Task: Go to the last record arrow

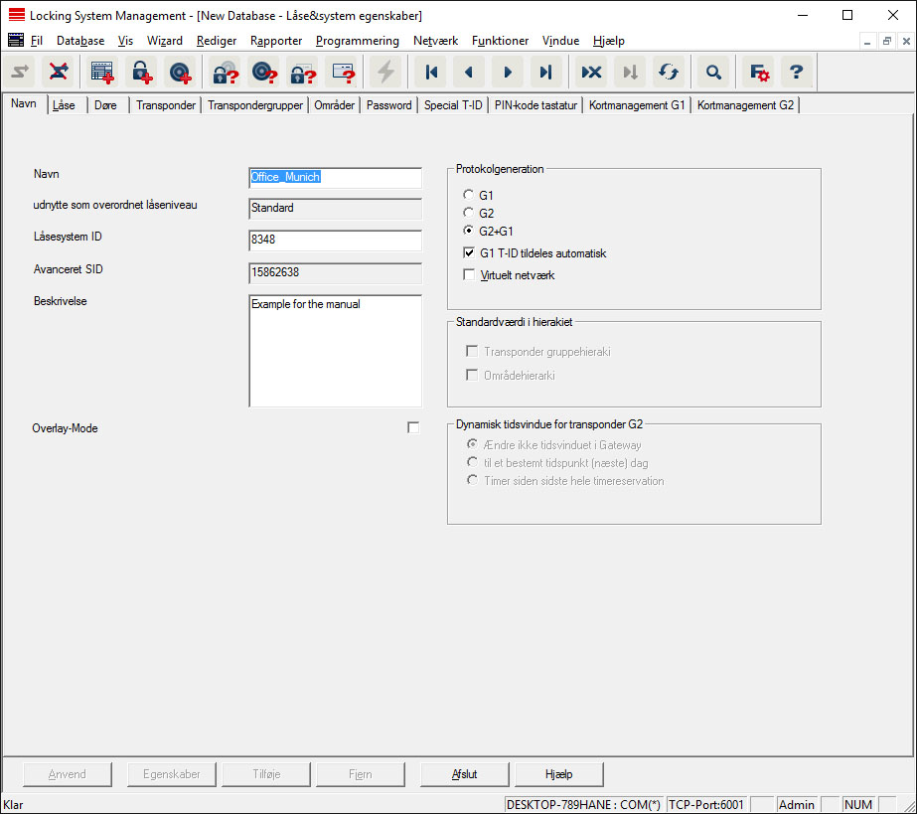Action: [x=544, y=72]
